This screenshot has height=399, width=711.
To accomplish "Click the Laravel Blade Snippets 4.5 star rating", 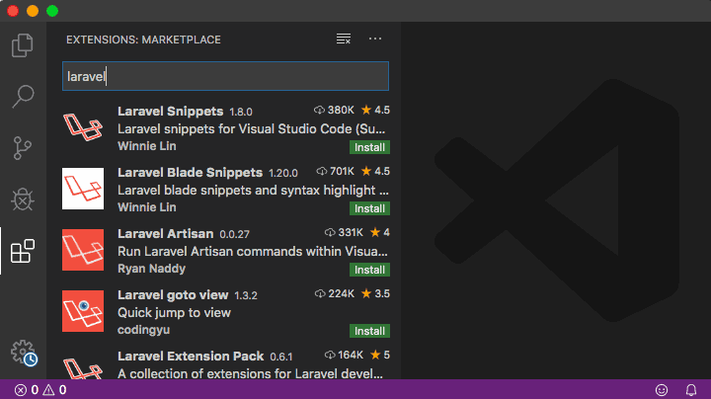I will coord(375,172).
